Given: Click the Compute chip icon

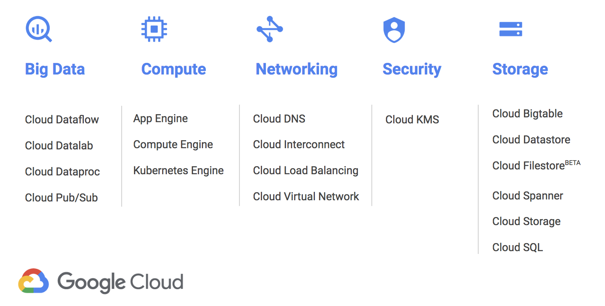Looking at the screenshot, I should (154, 29).
